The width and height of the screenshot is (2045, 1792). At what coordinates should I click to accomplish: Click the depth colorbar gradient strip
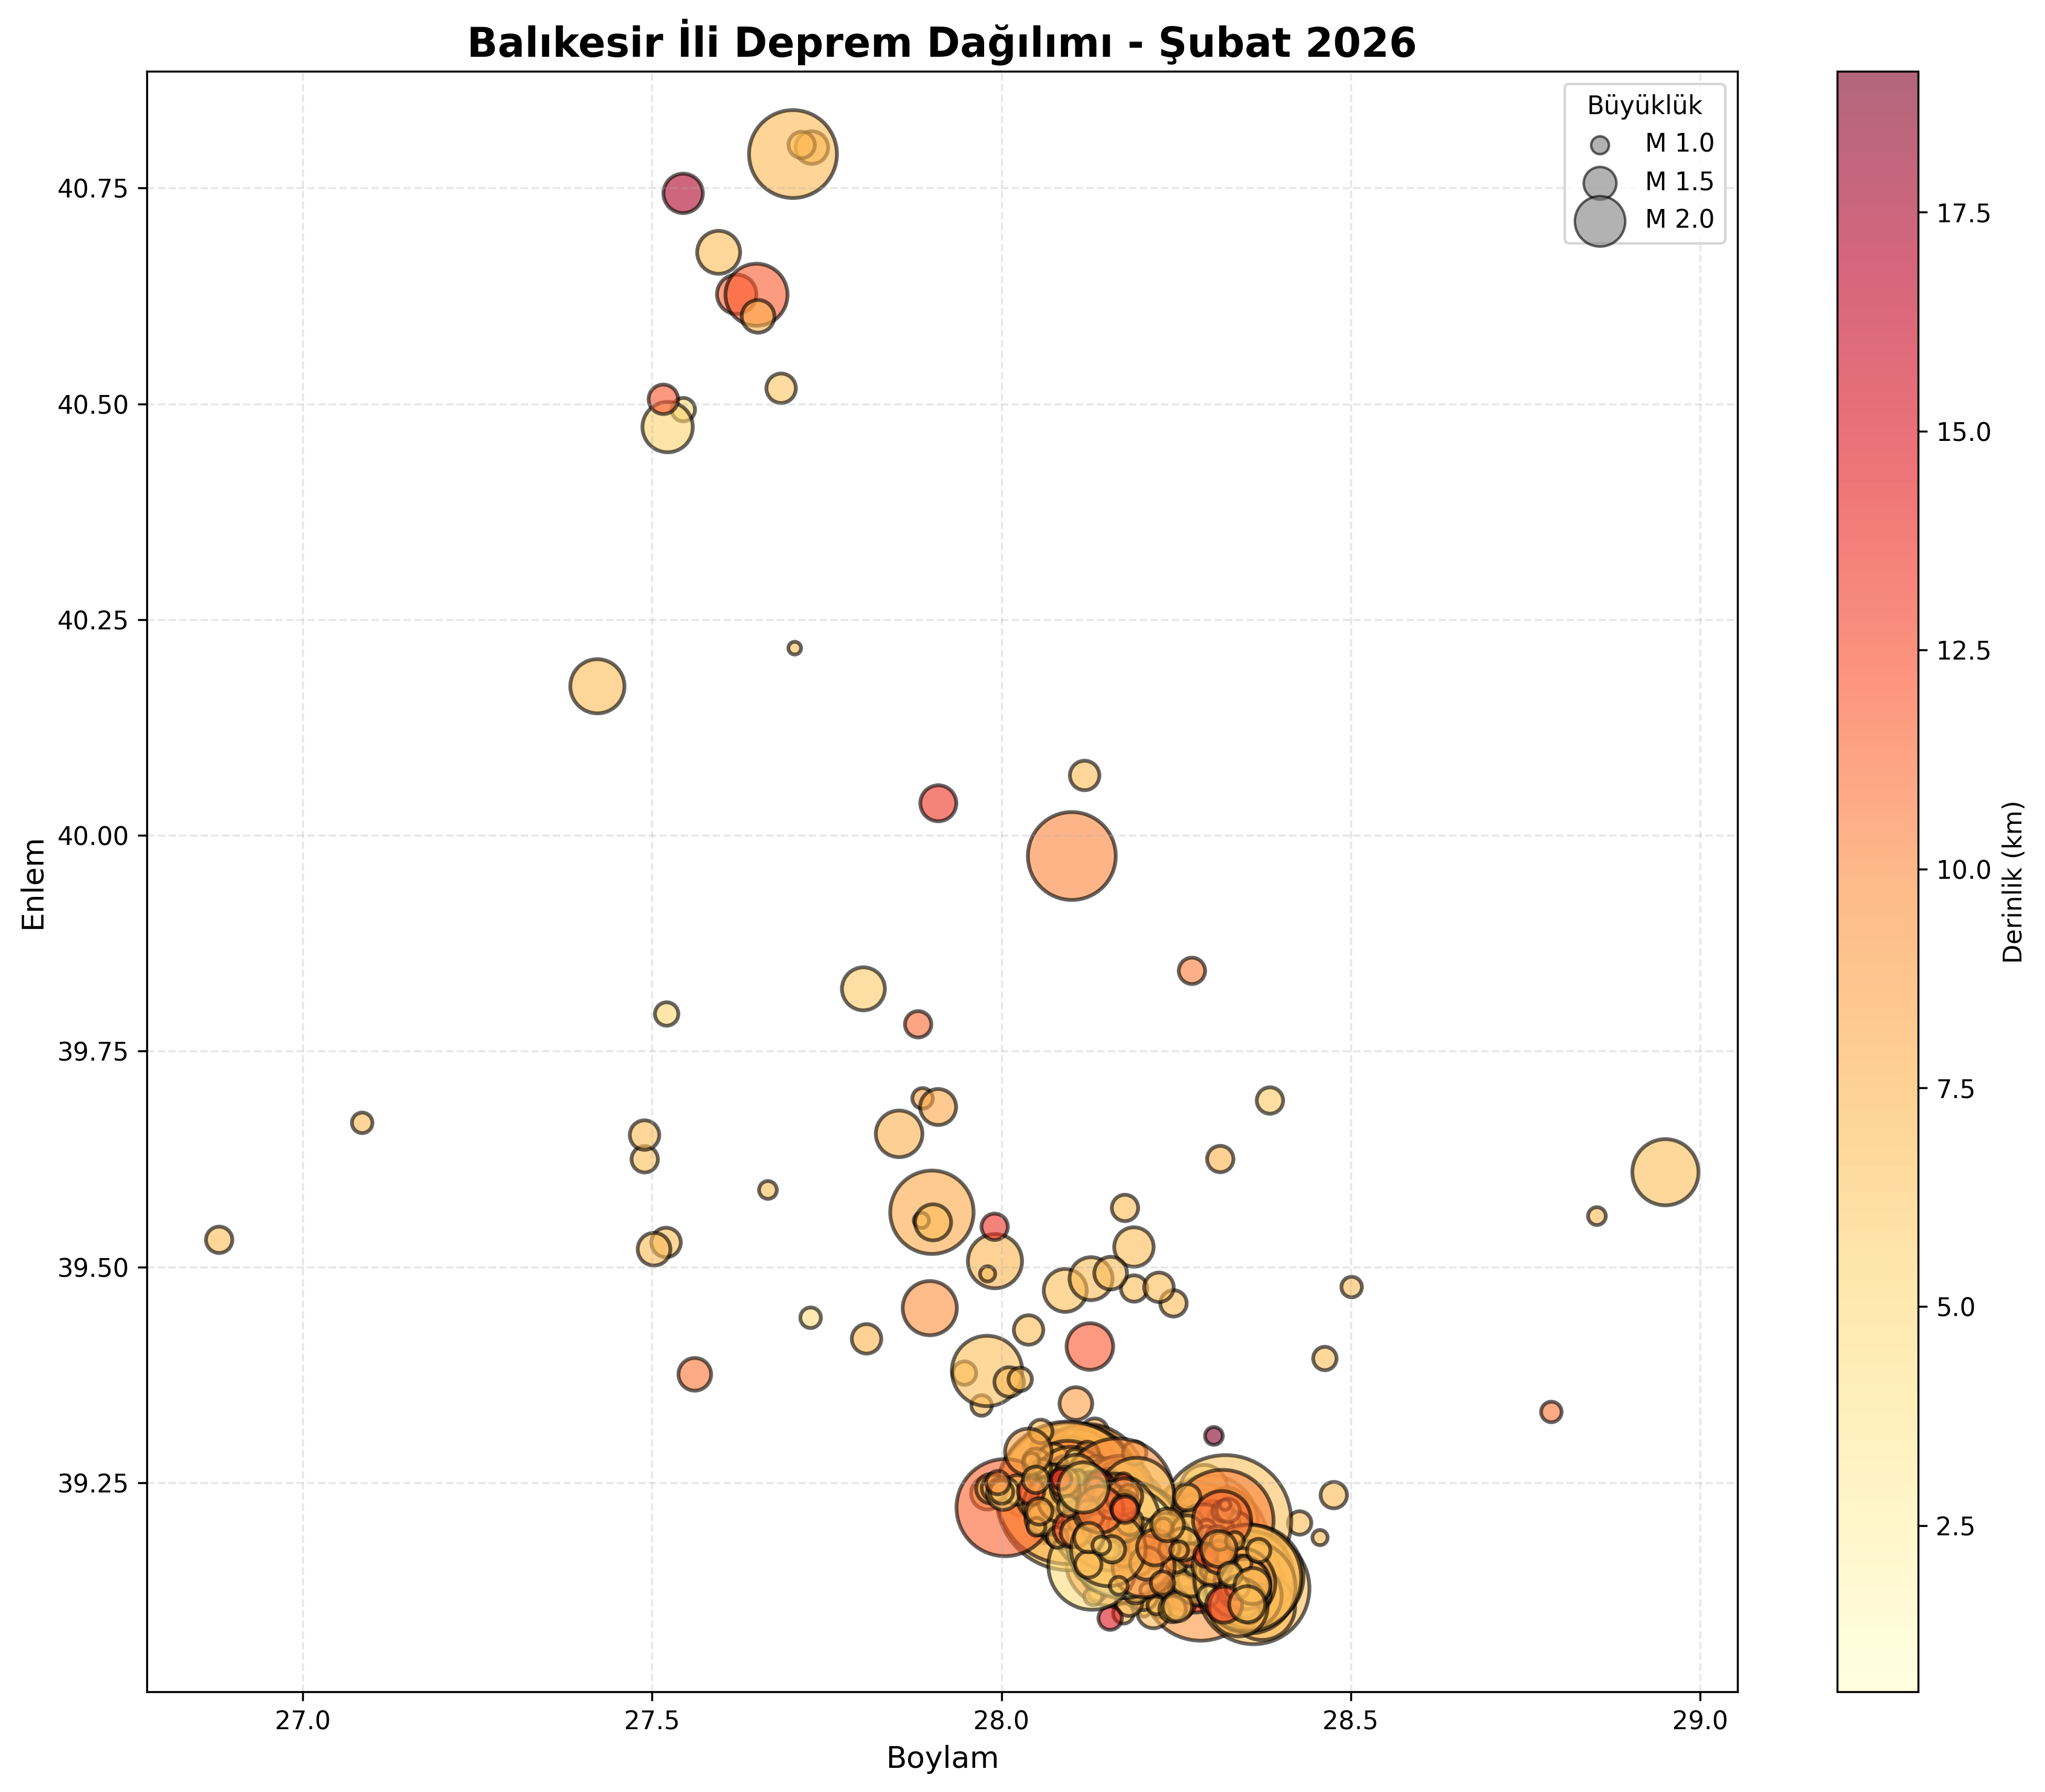[x=1877, y=881]
